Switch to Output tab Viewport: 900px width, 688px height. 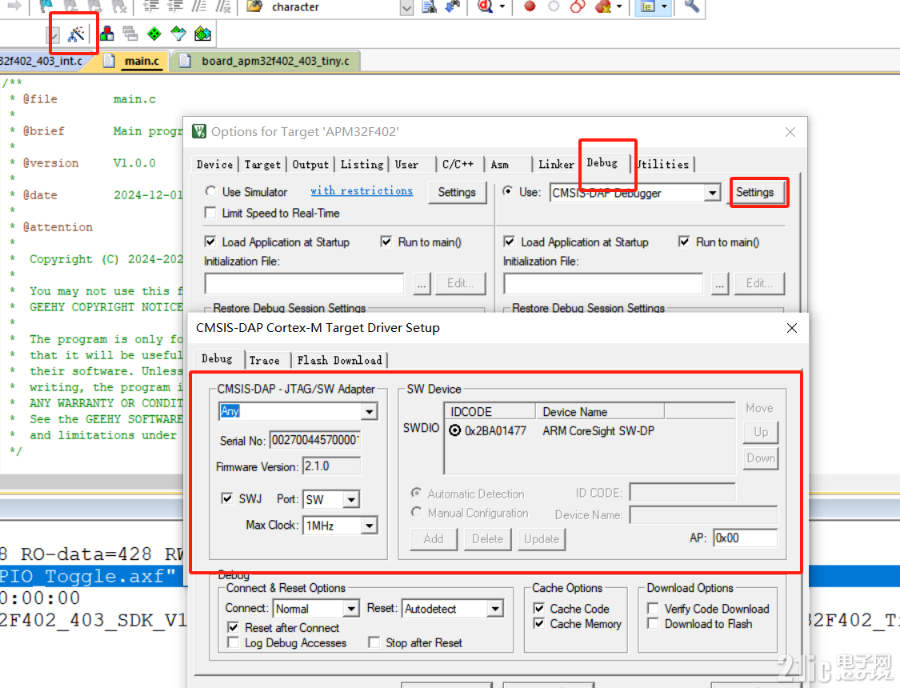pyautogui.click(x=310, y=165)
